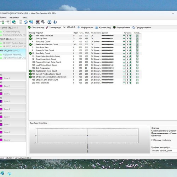Click minus icon in Seek Error Rate row

pos(124,47)
